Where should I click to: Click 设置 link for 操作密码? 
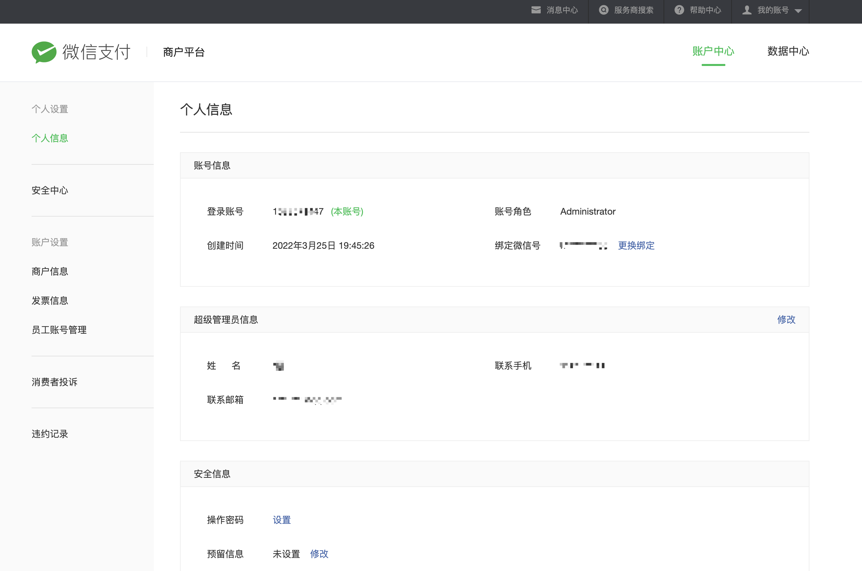(282, 520)
